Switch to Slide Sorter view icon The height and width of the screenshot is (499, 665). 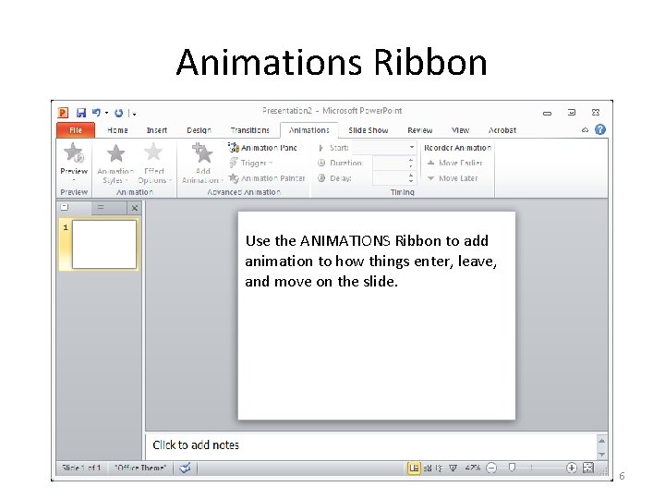427,468
